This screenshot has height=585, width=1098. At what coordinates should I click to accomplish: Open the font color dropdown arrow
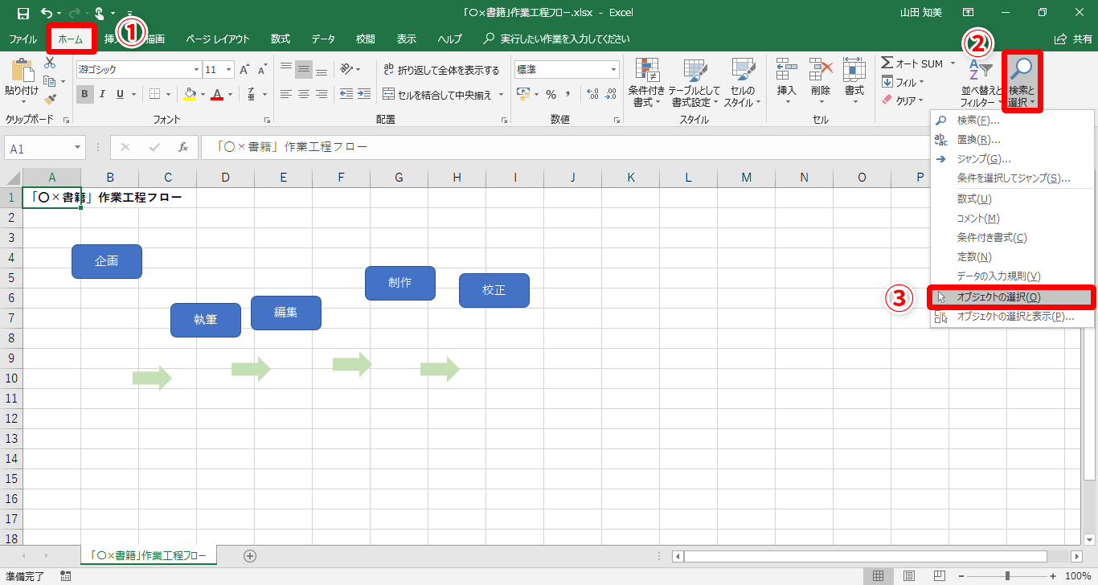(230, 94)
